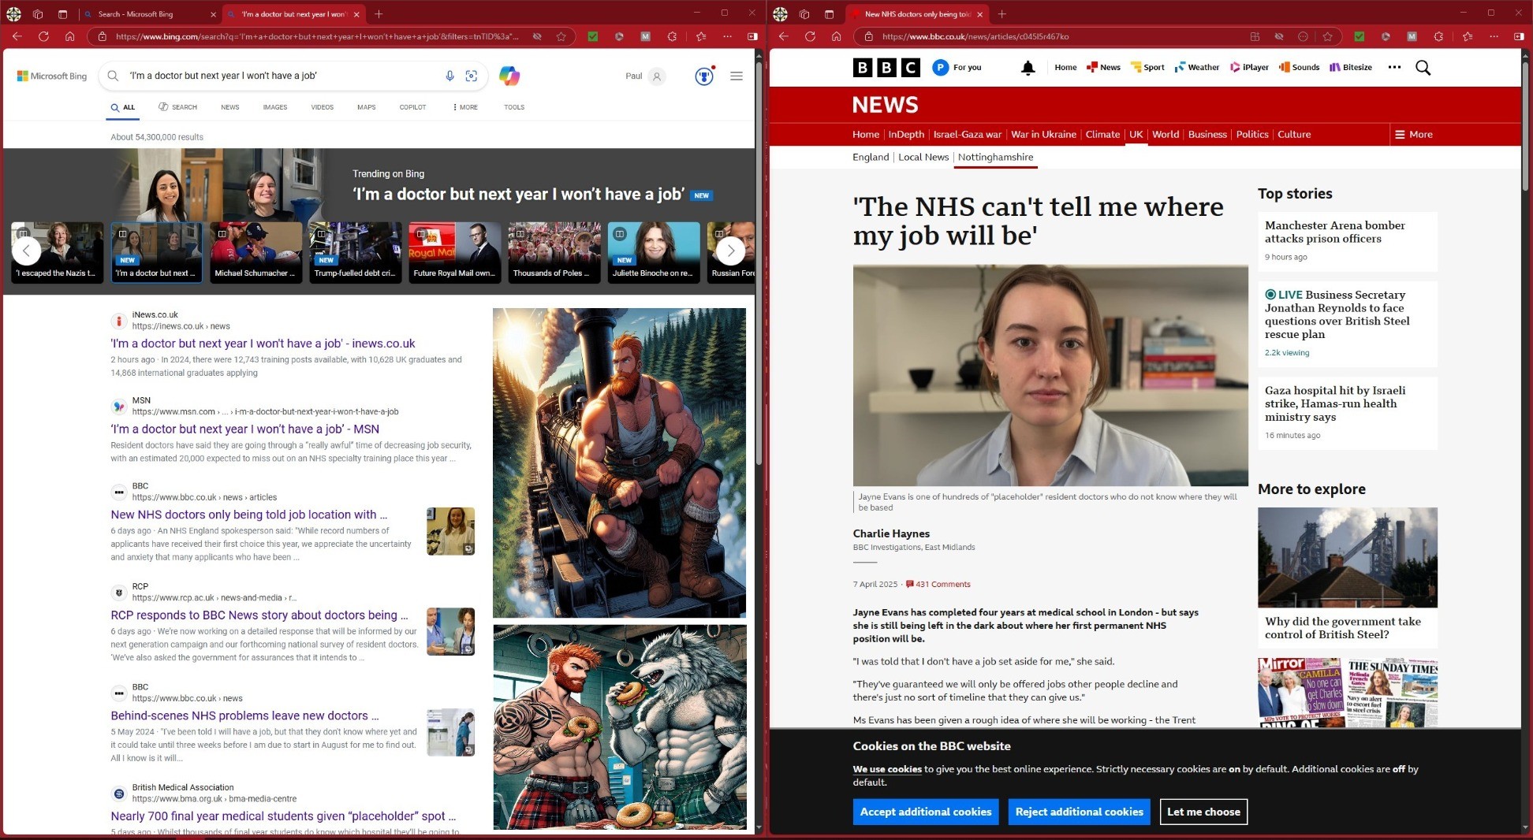Image resolution: width=1533 pixels, height=840 pixels.
Task: Open the Bing hamburger settings menu
Action: (x=737, y=76)
